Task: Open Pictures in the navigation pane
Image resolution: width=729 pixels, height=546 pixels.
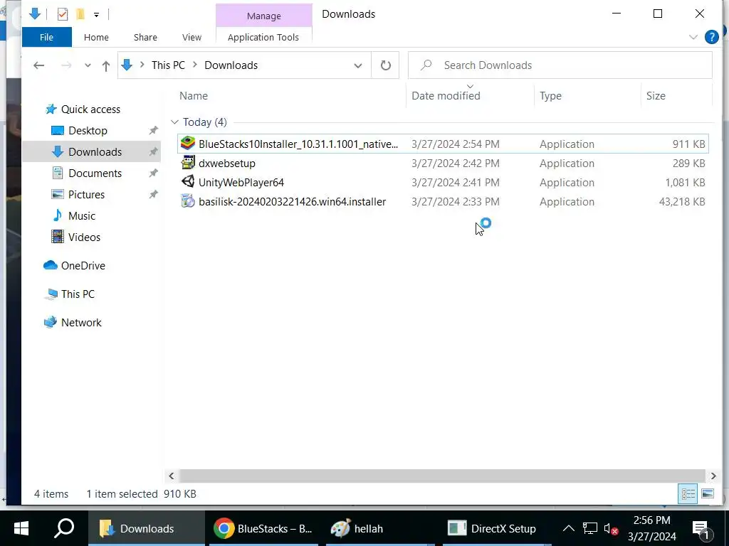Action: pyautogui.click(x=86, y=195)
